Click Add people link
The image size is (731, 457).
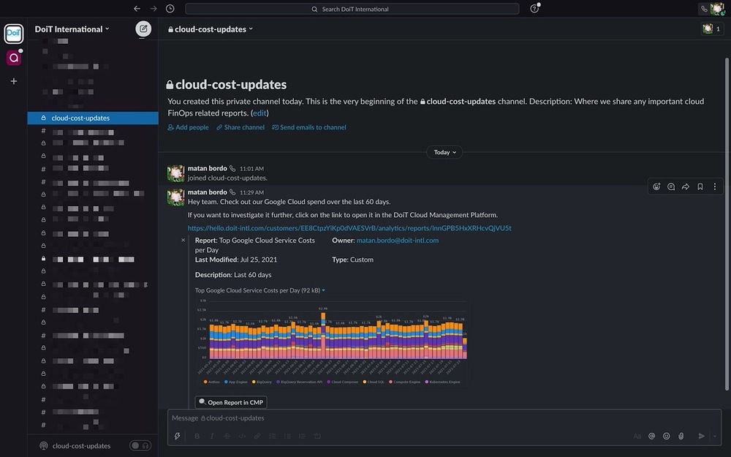point(189,127)
